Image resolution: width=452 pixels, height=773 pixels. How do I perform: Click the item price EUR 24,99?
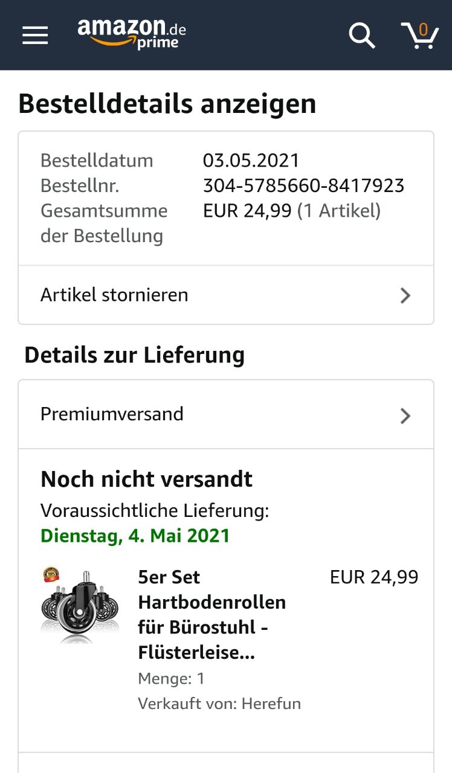[x=374, y=577]
